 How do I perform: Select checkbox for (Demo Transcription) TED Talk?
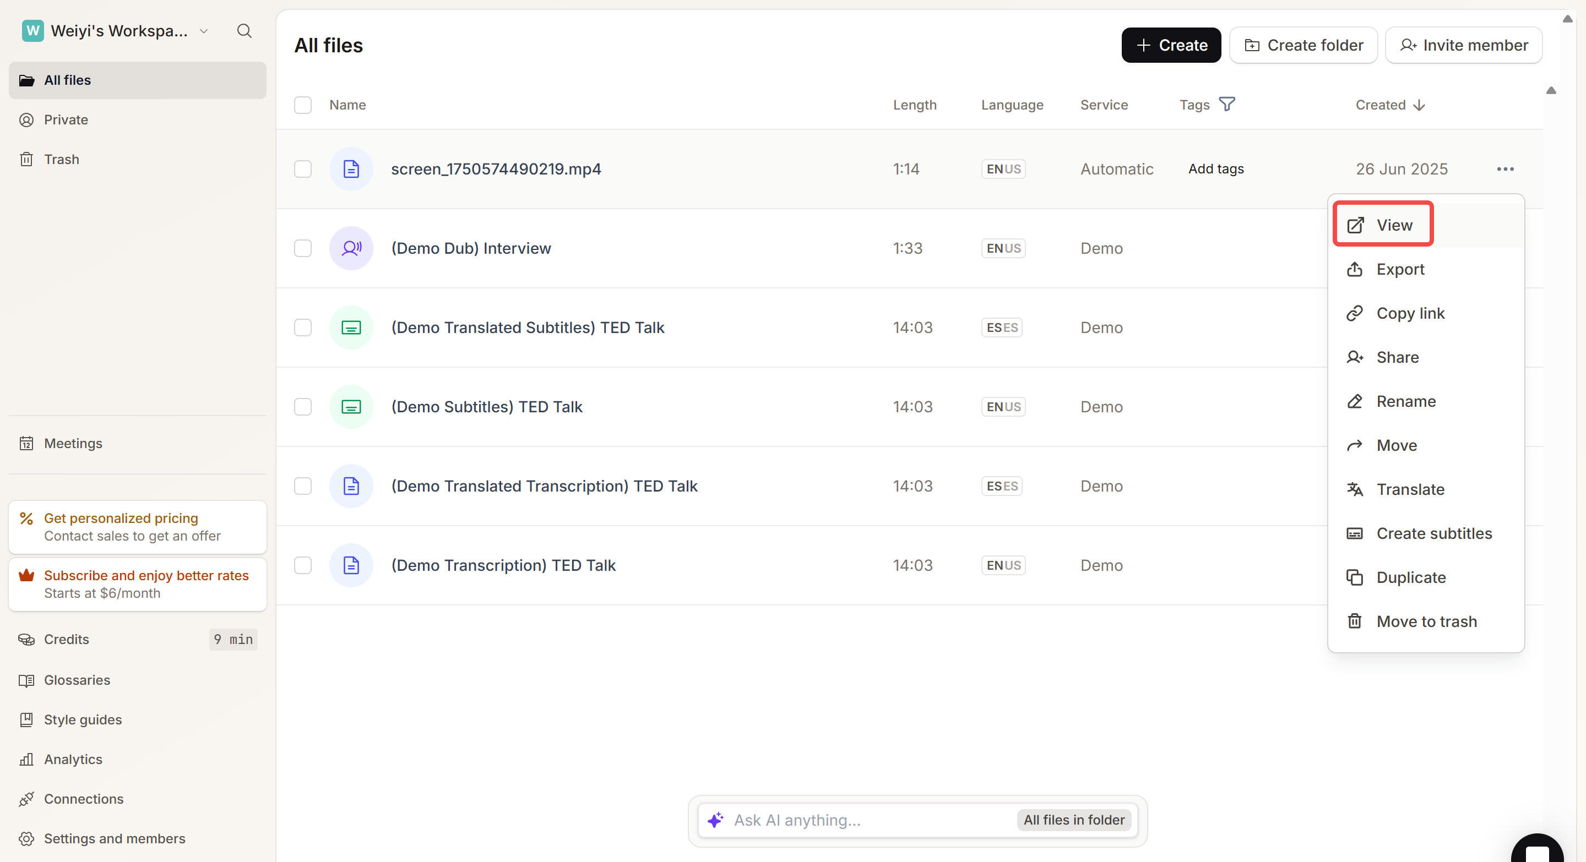[x=302, y=565]
